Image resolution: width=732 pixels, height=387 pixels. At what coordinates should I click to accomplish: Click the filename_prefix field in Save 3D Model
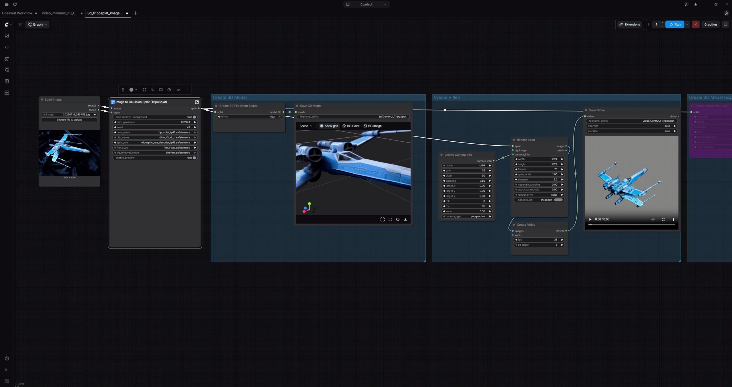click(x=353, y=117)
